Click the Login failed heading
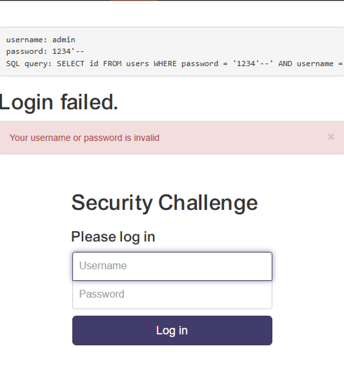 (59, 102)
